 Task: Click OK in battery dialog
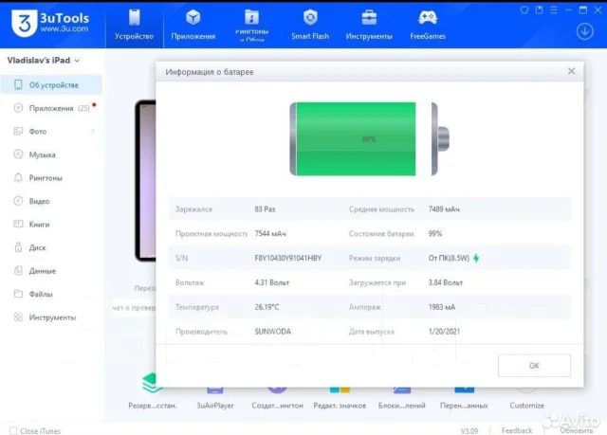[x=534, y=366]
